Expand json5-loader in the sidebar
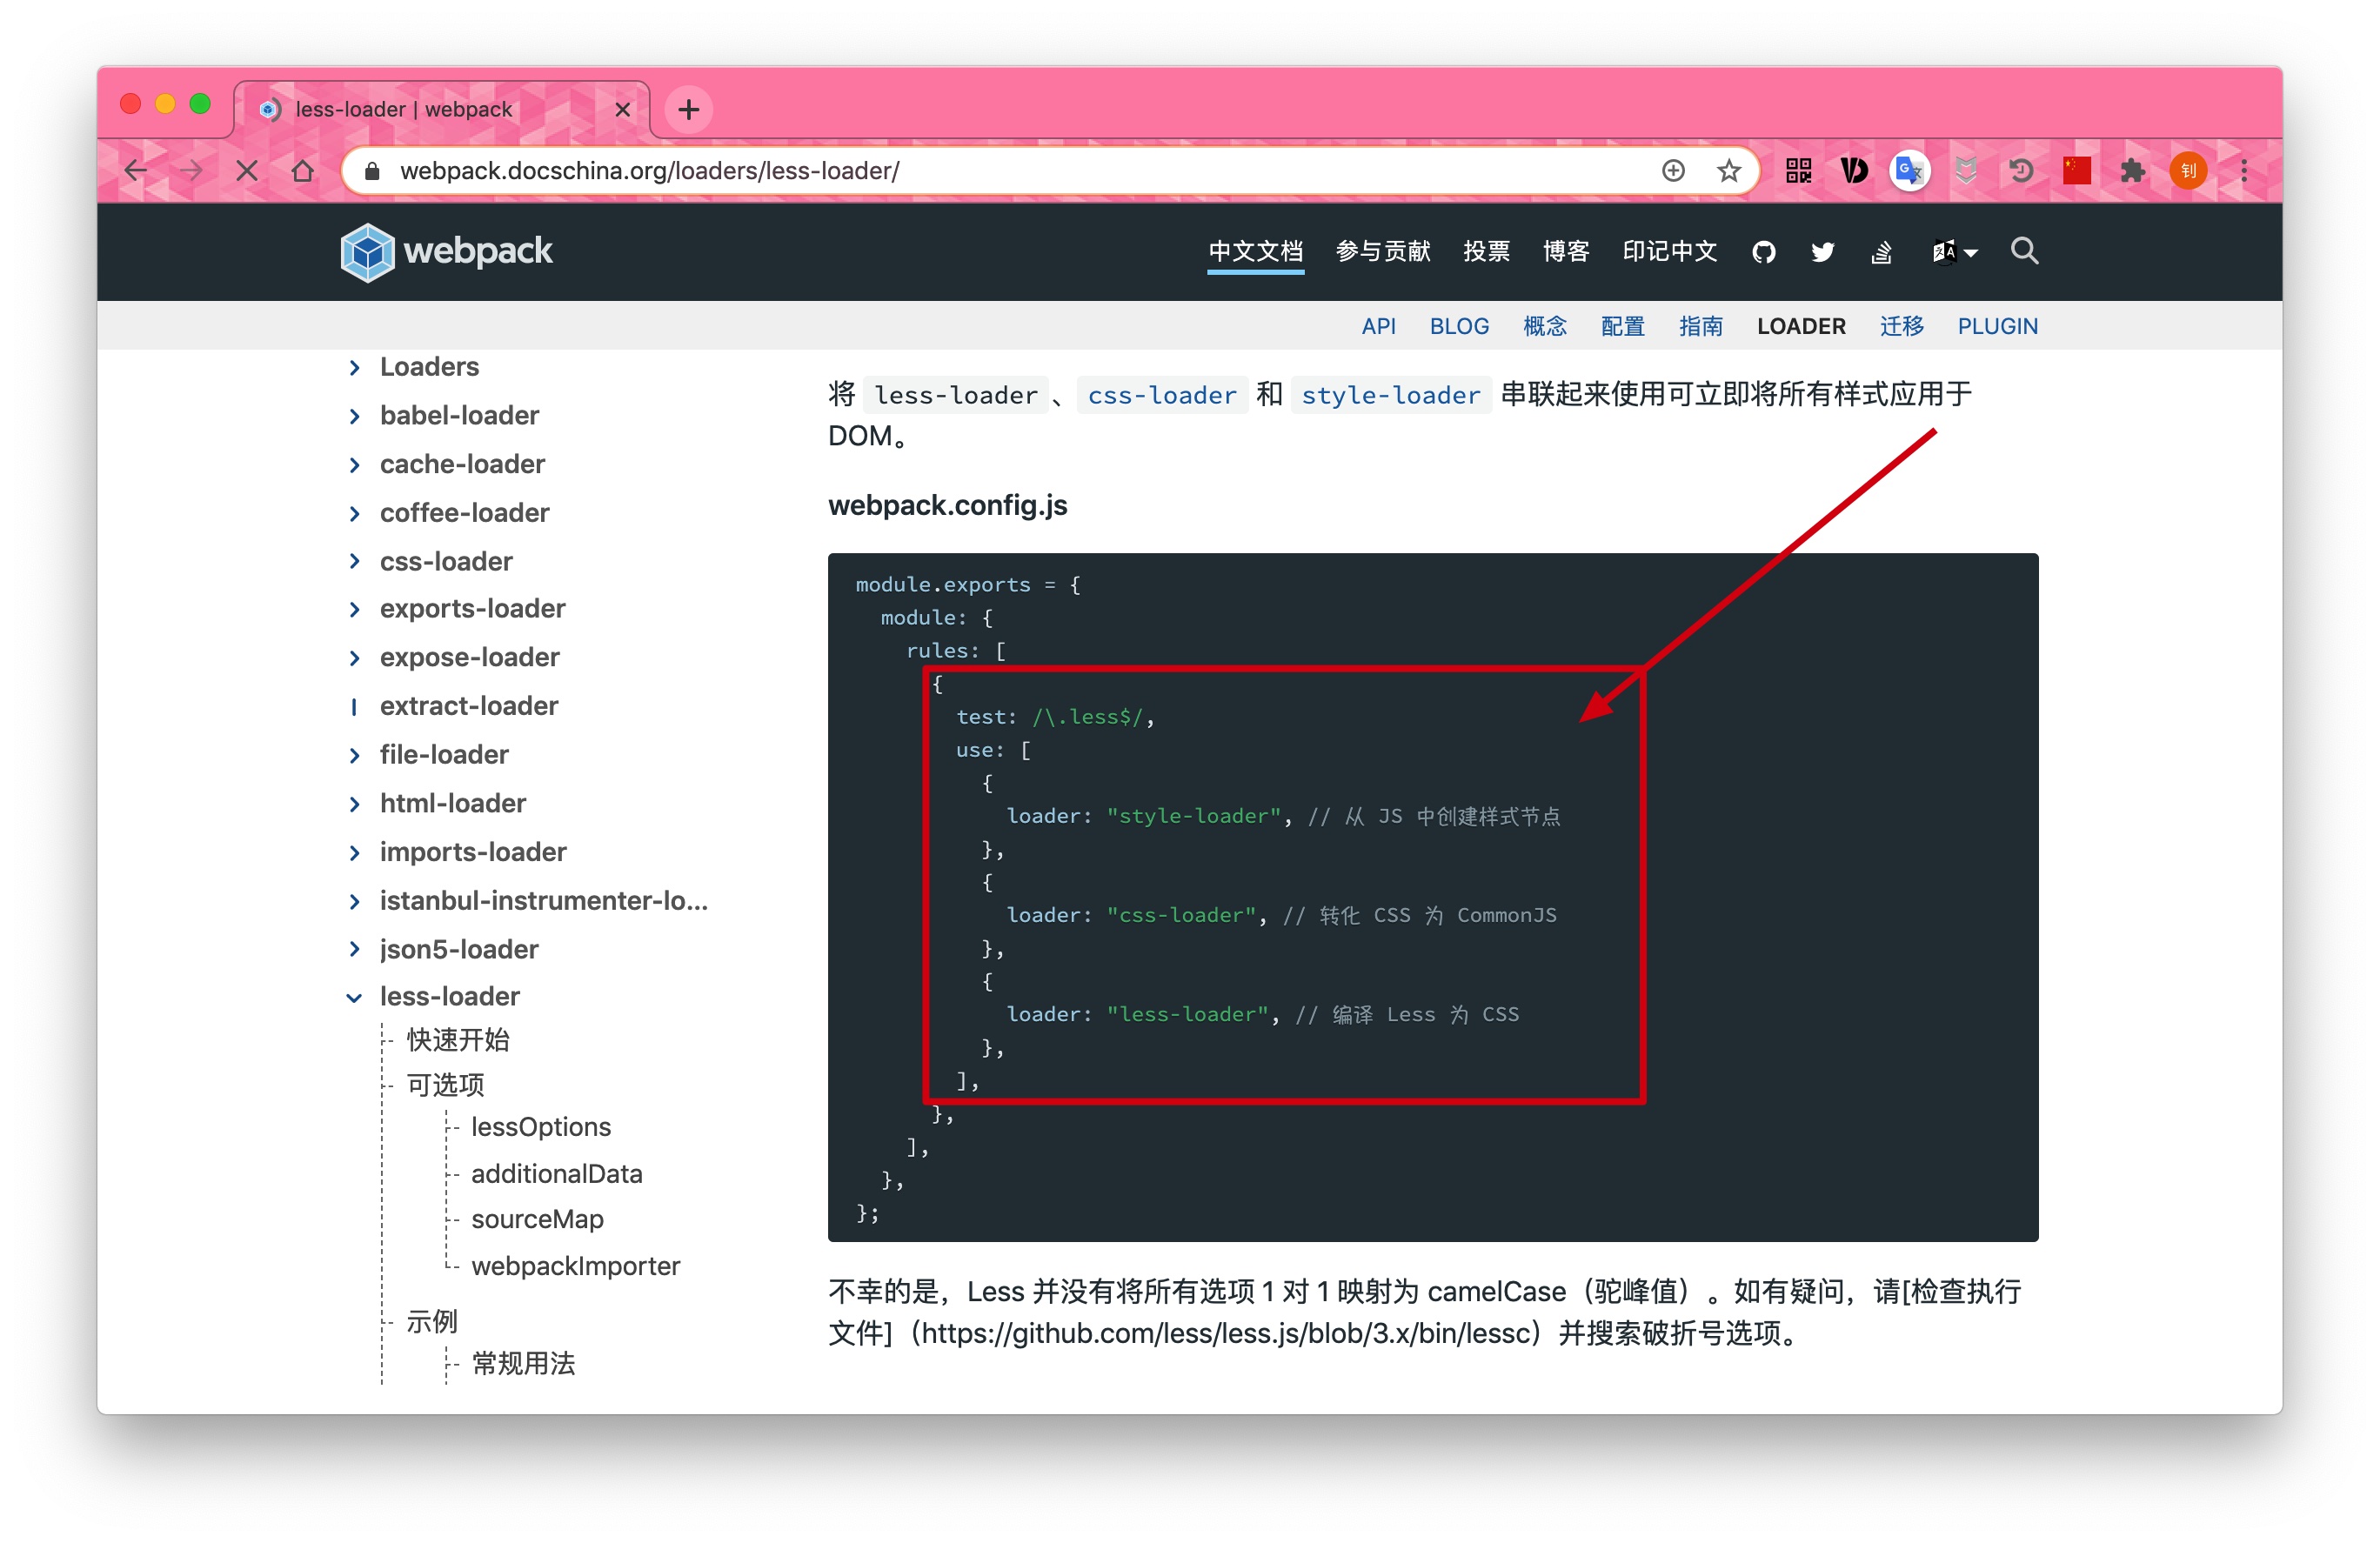Image resolution: width=2380 pixels, height=1543 pixels. pyautogui.click(x=354, y=950)
